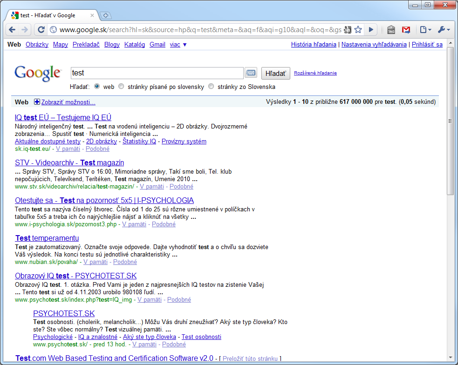This screenshot has height=365, width=458.
Task: Open 'V pamäti' cached link for sk.iq-test.eu
Action: (x=68, y=149)
